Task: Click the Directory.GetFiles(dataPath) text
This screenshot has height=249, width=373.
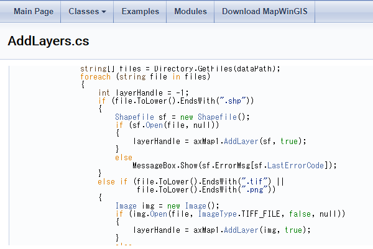Action: click(214, 69)
